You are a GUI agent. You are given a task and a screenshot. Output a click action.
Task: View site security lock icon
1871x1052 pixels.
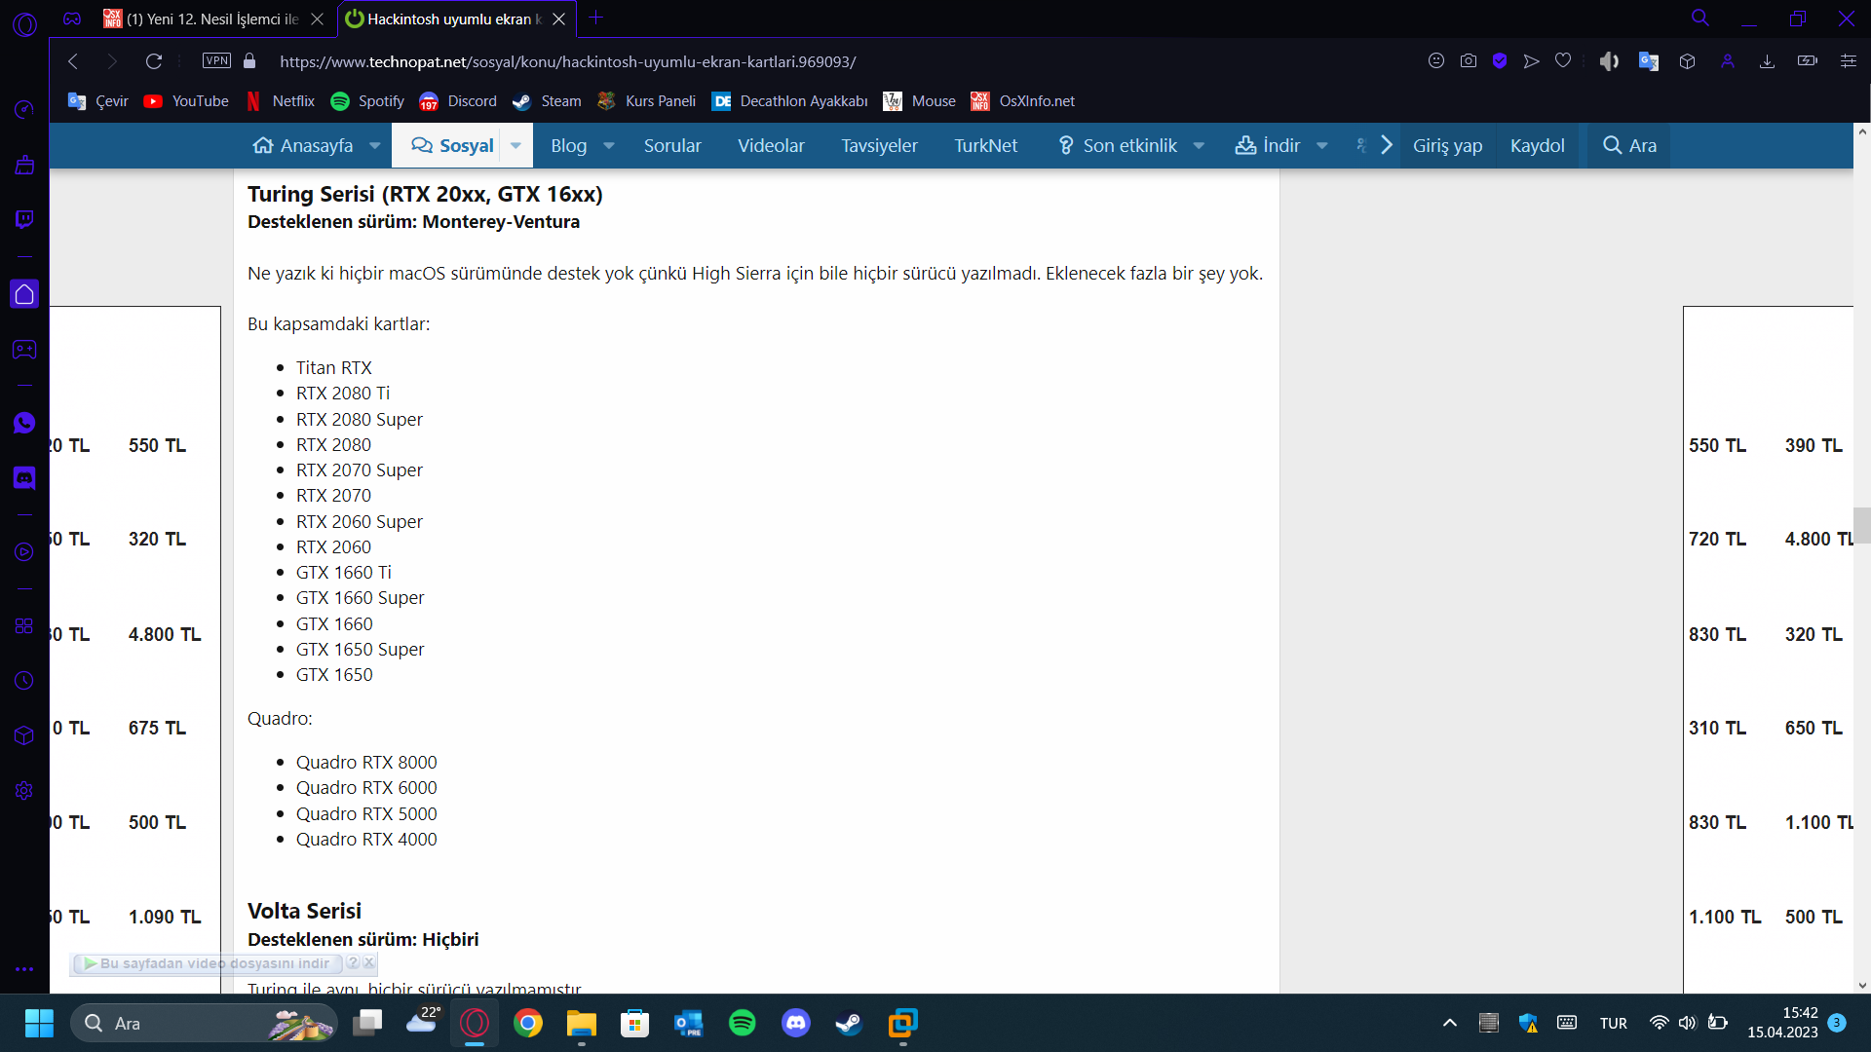(x=249, y=61)
